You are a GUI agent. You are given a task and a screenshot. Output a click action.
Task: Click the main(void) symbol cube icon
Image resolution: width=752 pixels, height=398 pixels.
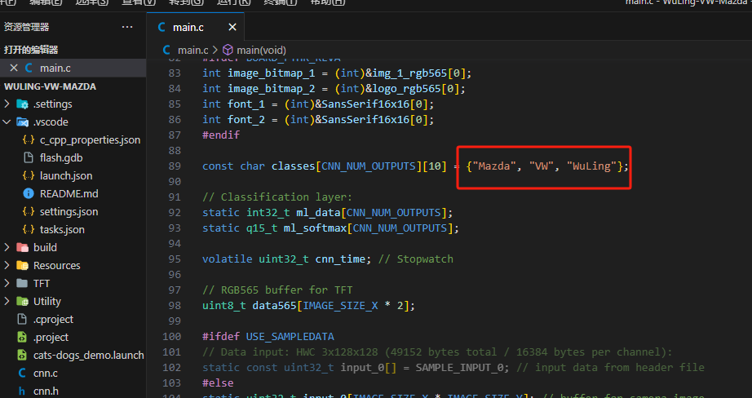click(228, 50)
